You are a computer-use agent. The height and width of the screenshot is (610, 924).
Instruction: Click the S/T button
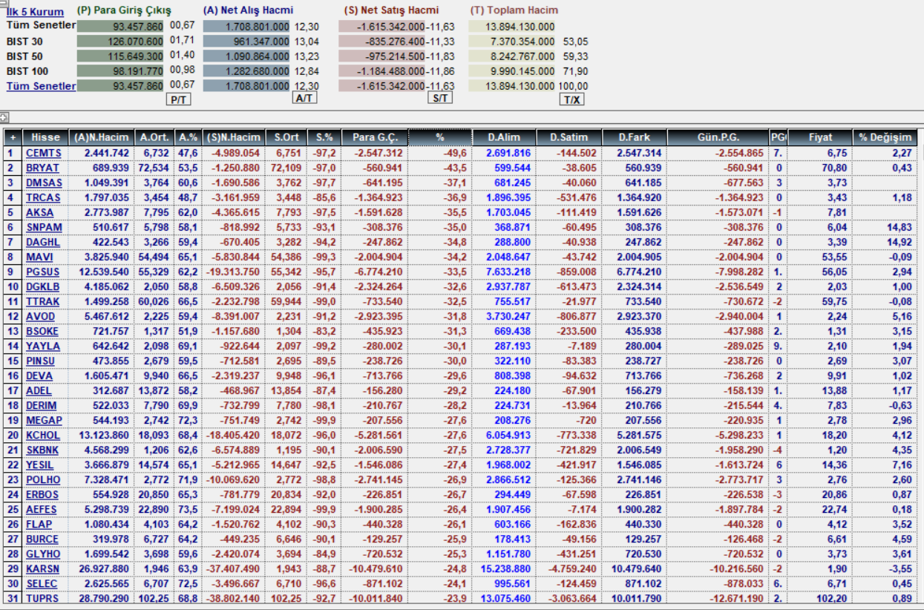(x=440, y=98)
